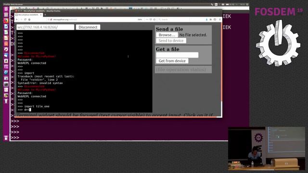The width and height of the screenshot is (308, 173).
Task: Open the Terminal icon in launcher
Action: pos(6,84)
